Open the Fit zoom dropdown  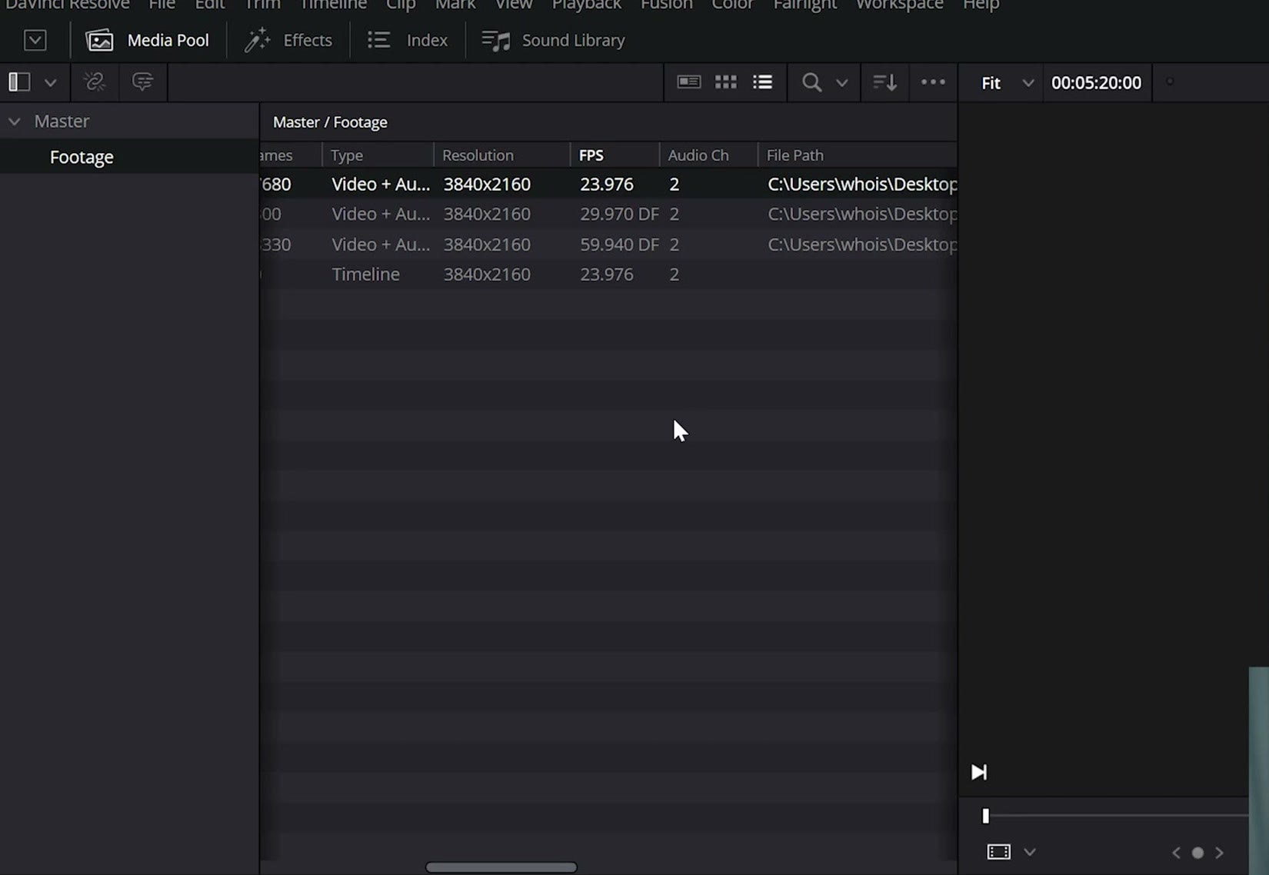point(1007,82)
